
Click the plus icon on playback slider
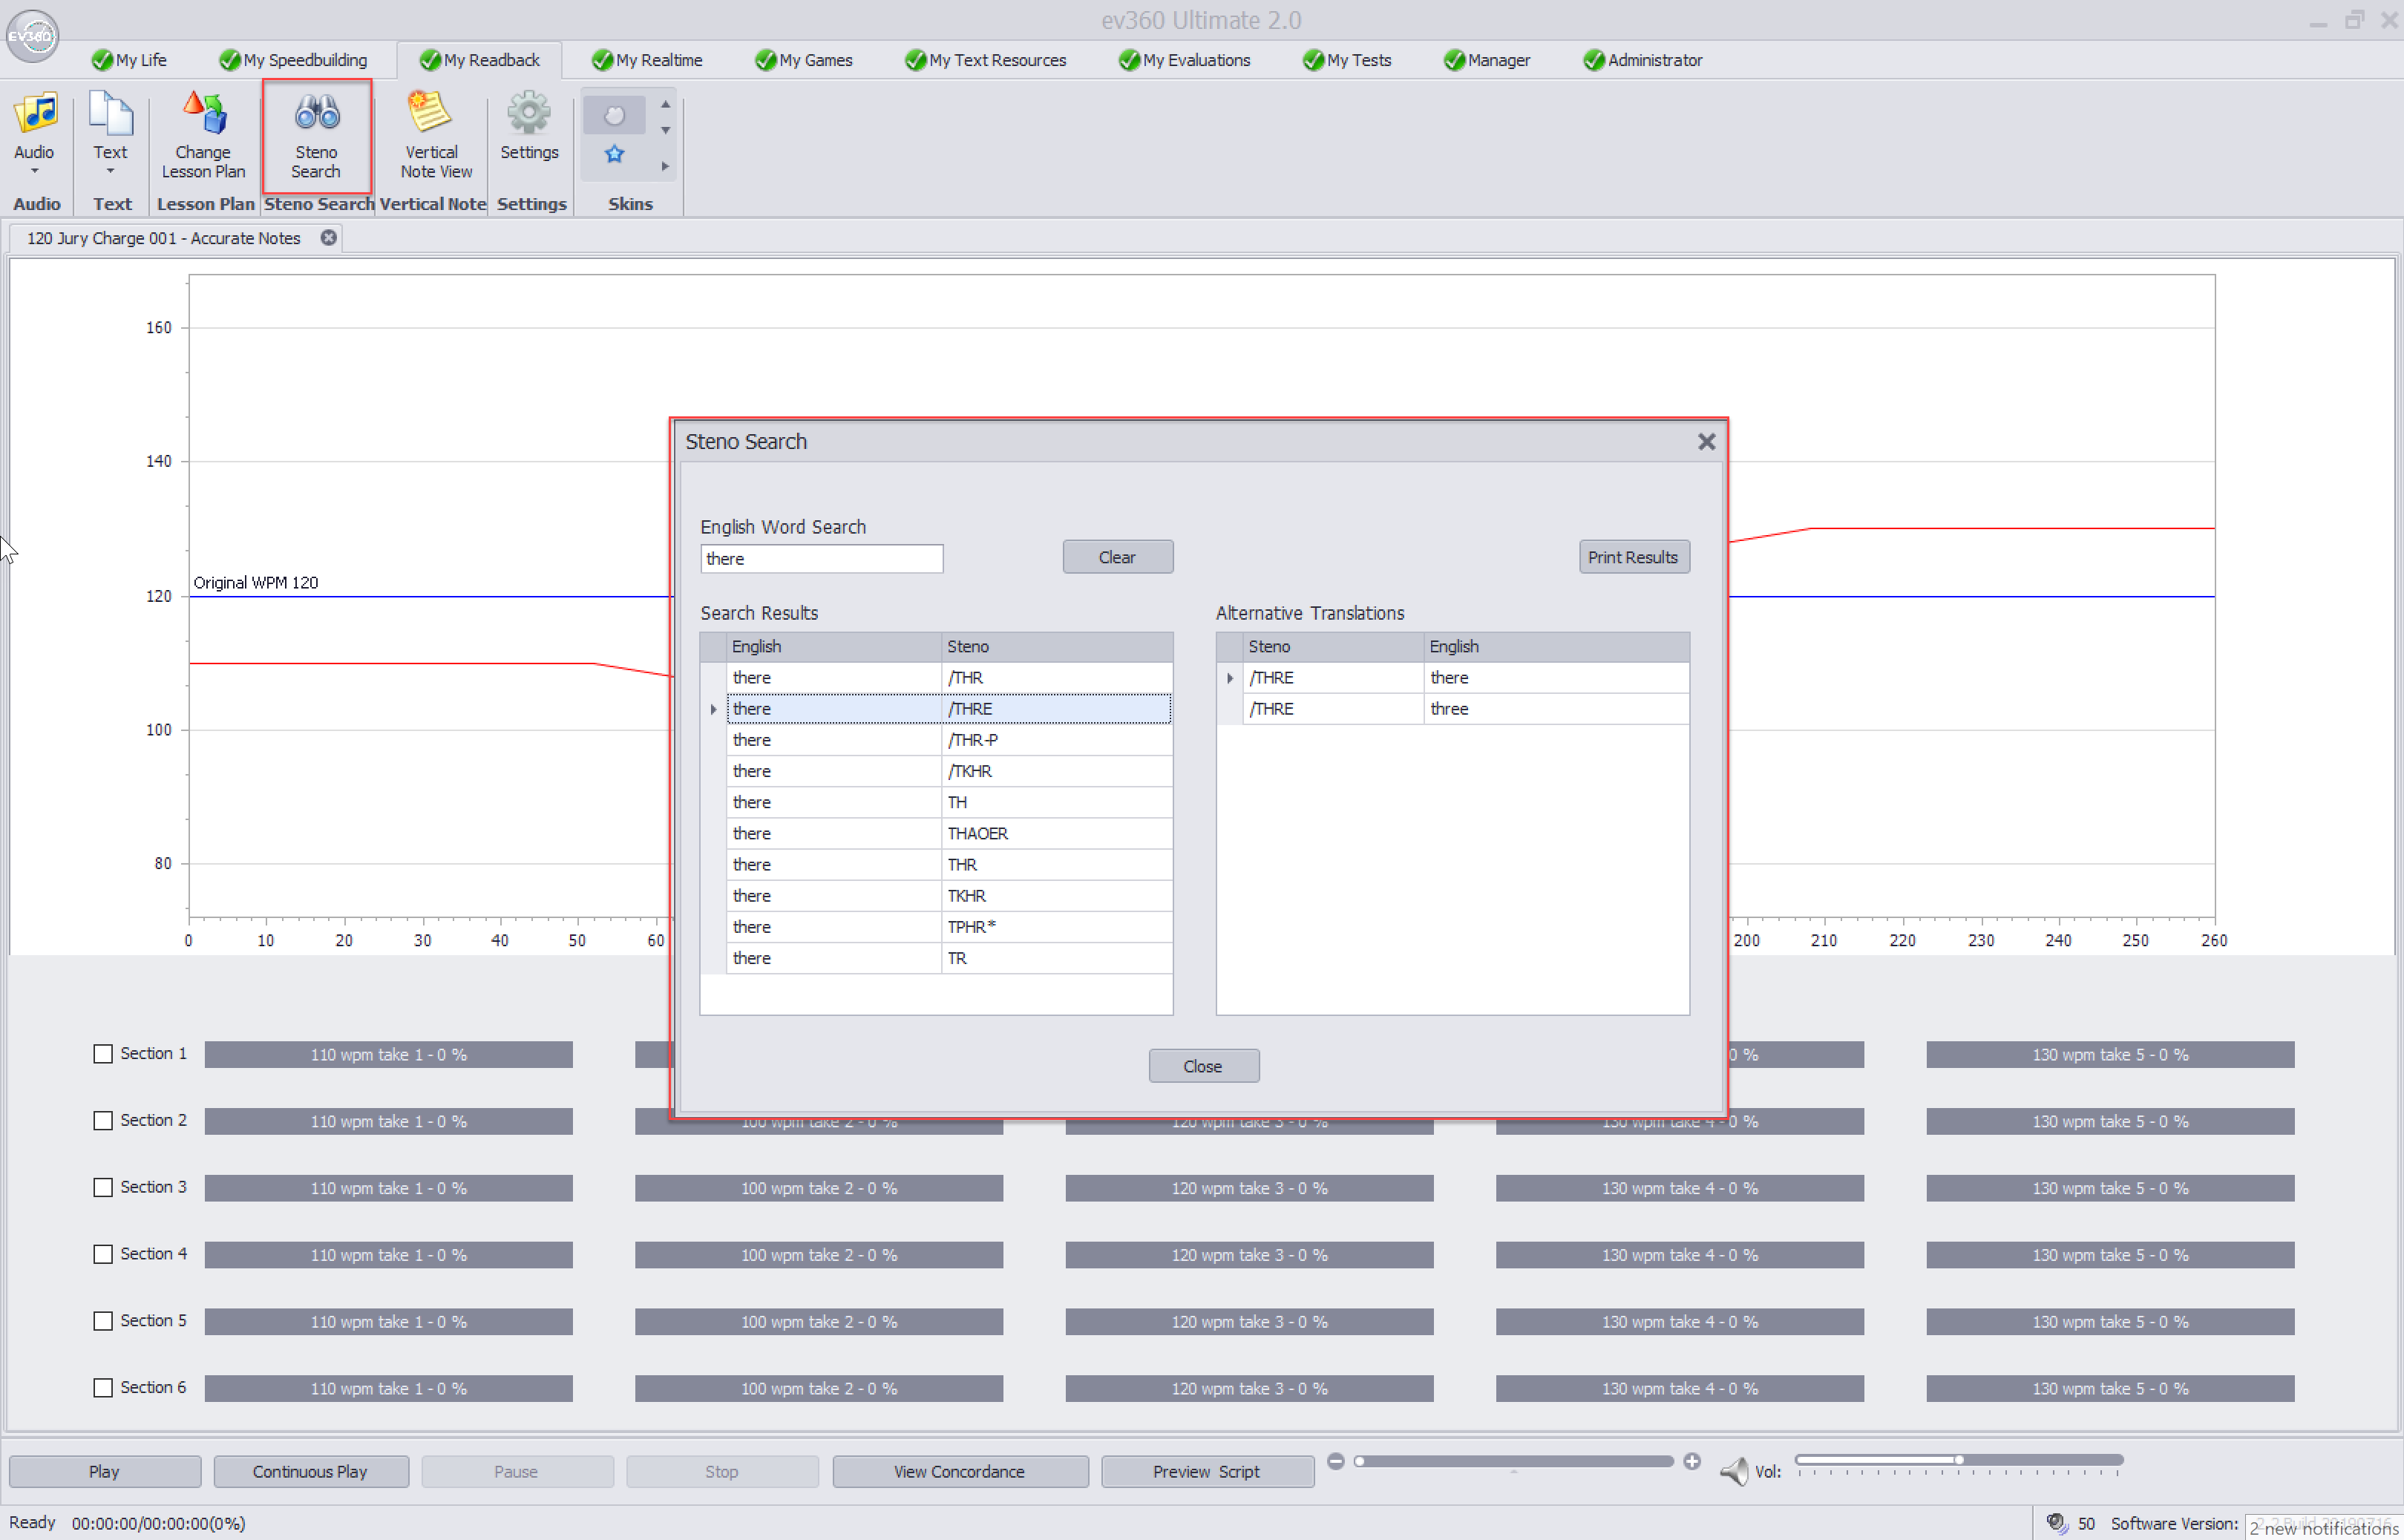(x=1692, y=1462)
